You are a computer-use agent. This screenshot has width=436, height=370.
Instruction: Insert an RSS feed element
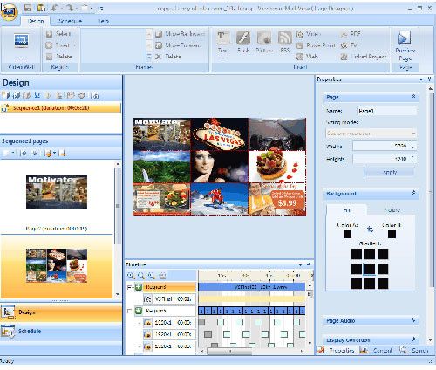coord(284,43)
